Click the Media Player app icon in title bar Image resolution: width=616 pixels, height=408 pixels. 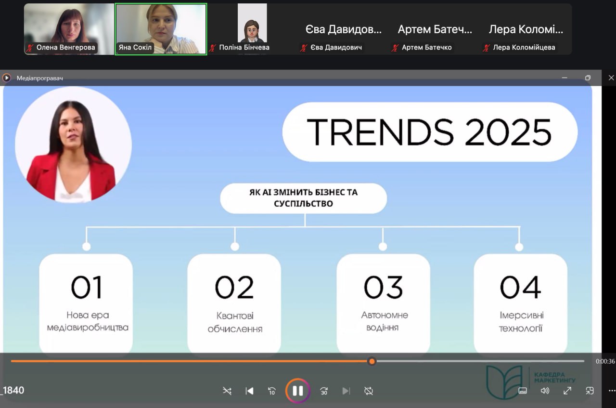click(7, 78)
